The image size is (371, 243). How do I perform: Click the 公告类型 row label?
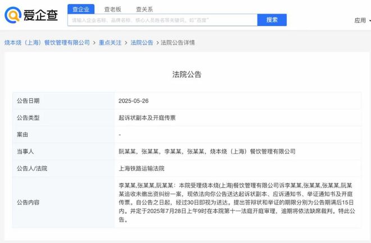pos(28,118)
